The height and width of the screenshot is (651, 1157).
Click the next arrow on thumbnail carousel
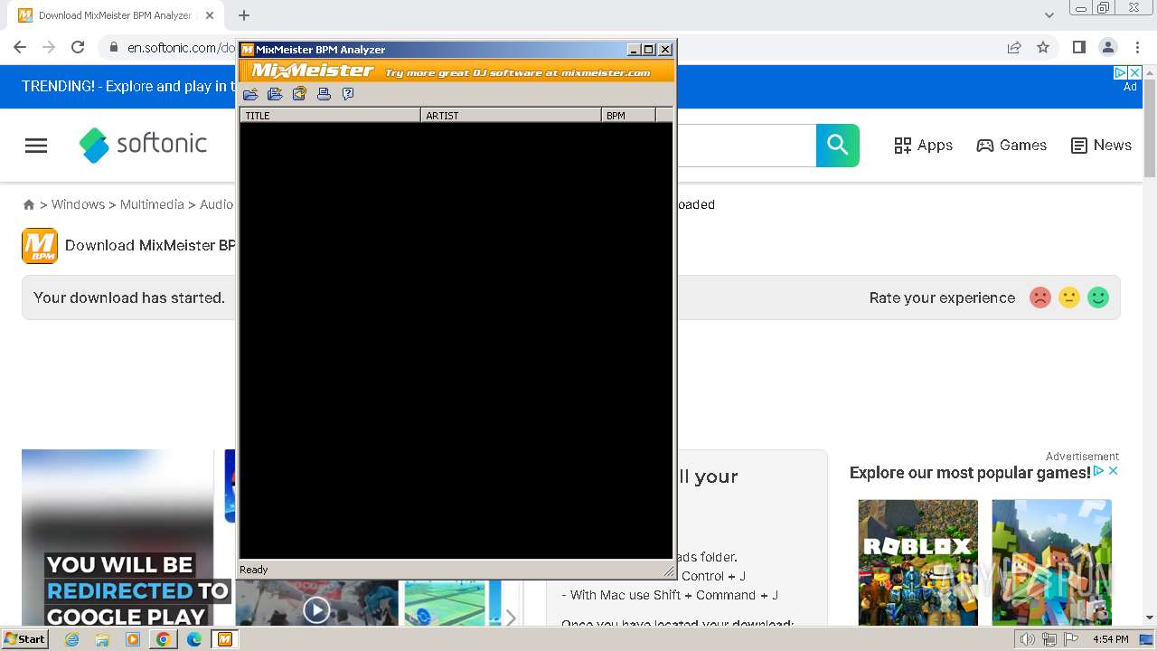(x=511, y=618)
